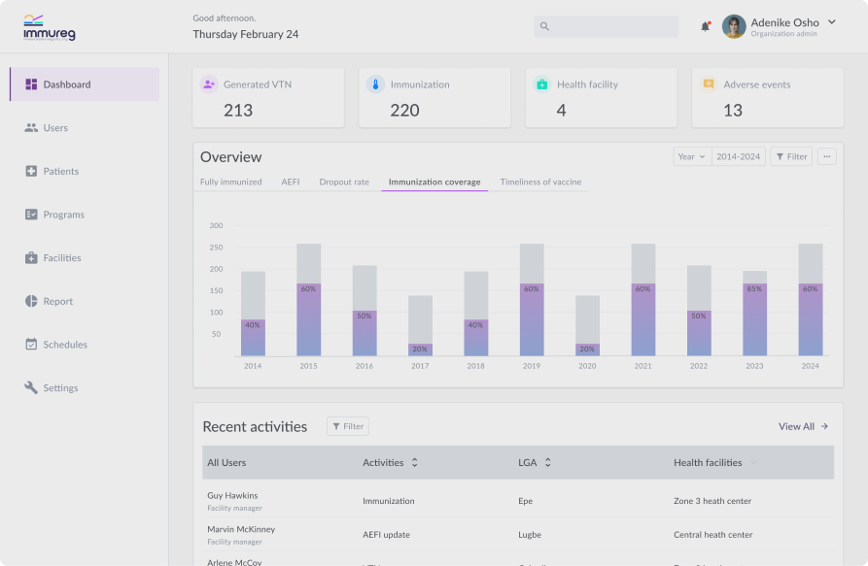Click the Adverse events card icon
This screenshot has height=566, width=868.
coord(709,84)
